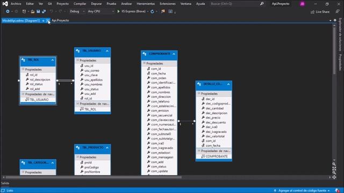Open the IIS Express browser dropdown arrow
This screenshot has height=193, width=344.
click(148, 11)
